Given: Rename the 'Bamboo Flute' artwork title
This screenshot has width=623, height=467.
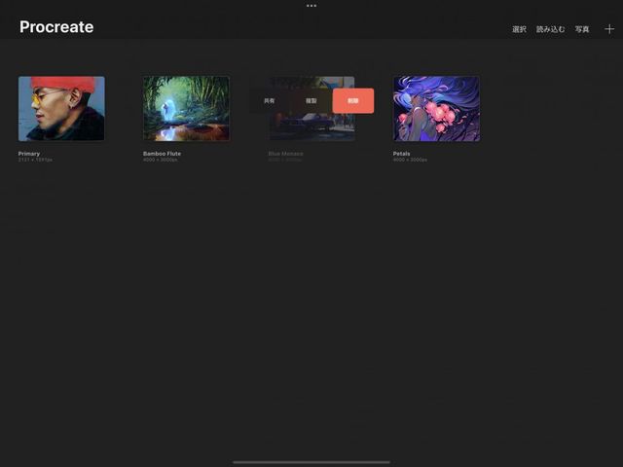Looking at the screenshot, I should click(162, 154).
